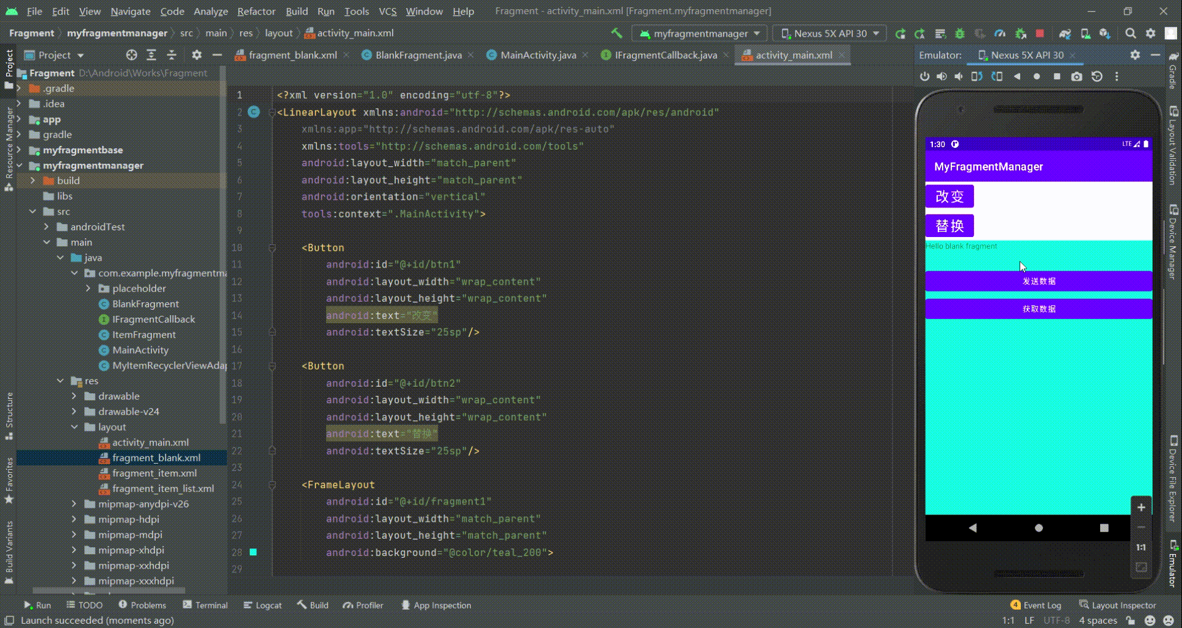
Task: Open Nexus 5X API 30 device dropdown
Action: click(x=830, y=34)
